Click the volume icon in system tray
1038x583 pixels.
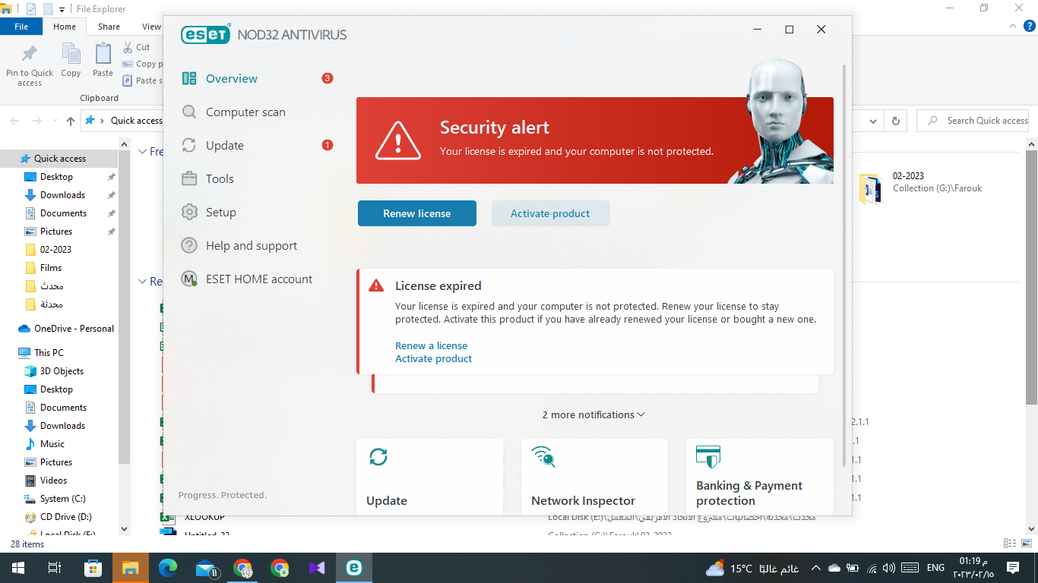point(889,568)
